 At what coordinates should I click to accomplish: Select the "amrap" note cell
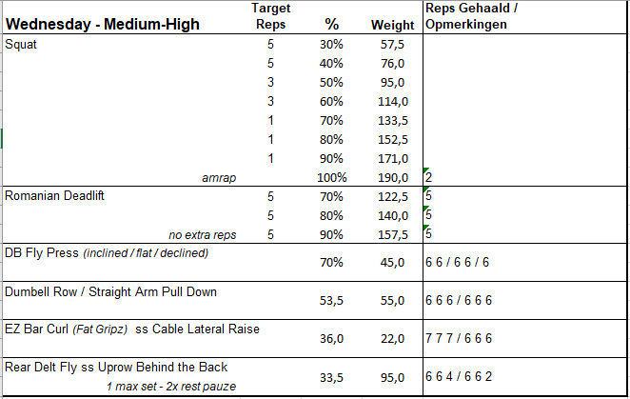pos(219,177)
